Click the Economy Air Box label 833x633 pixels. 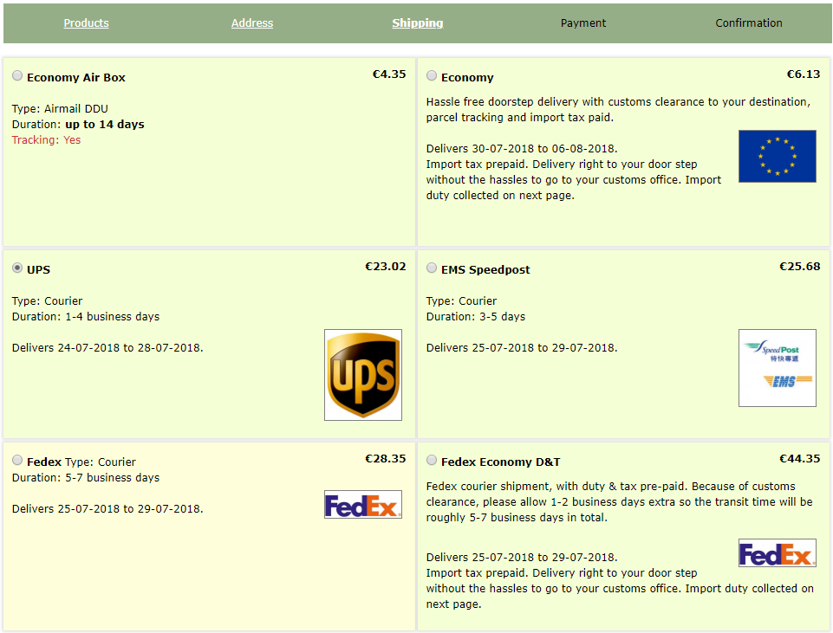click(x=76, y=77)
